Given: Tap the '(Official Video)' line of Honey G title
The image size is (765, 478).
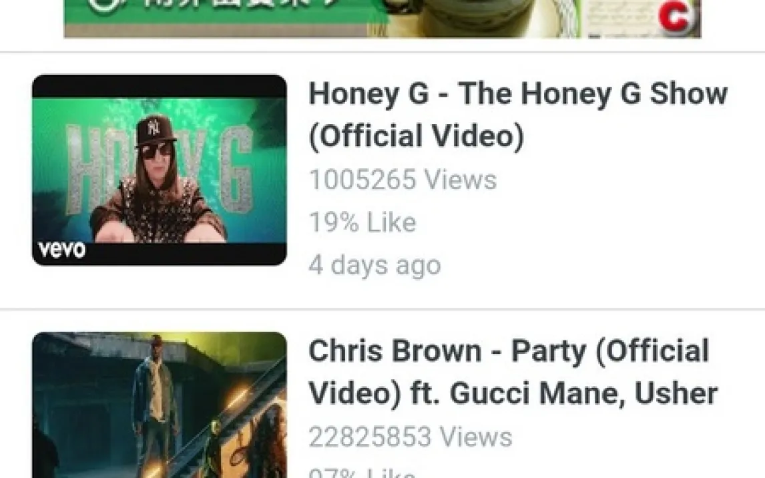Looking at the screenshot, I should pyautogui.click(x=416, y=136).
